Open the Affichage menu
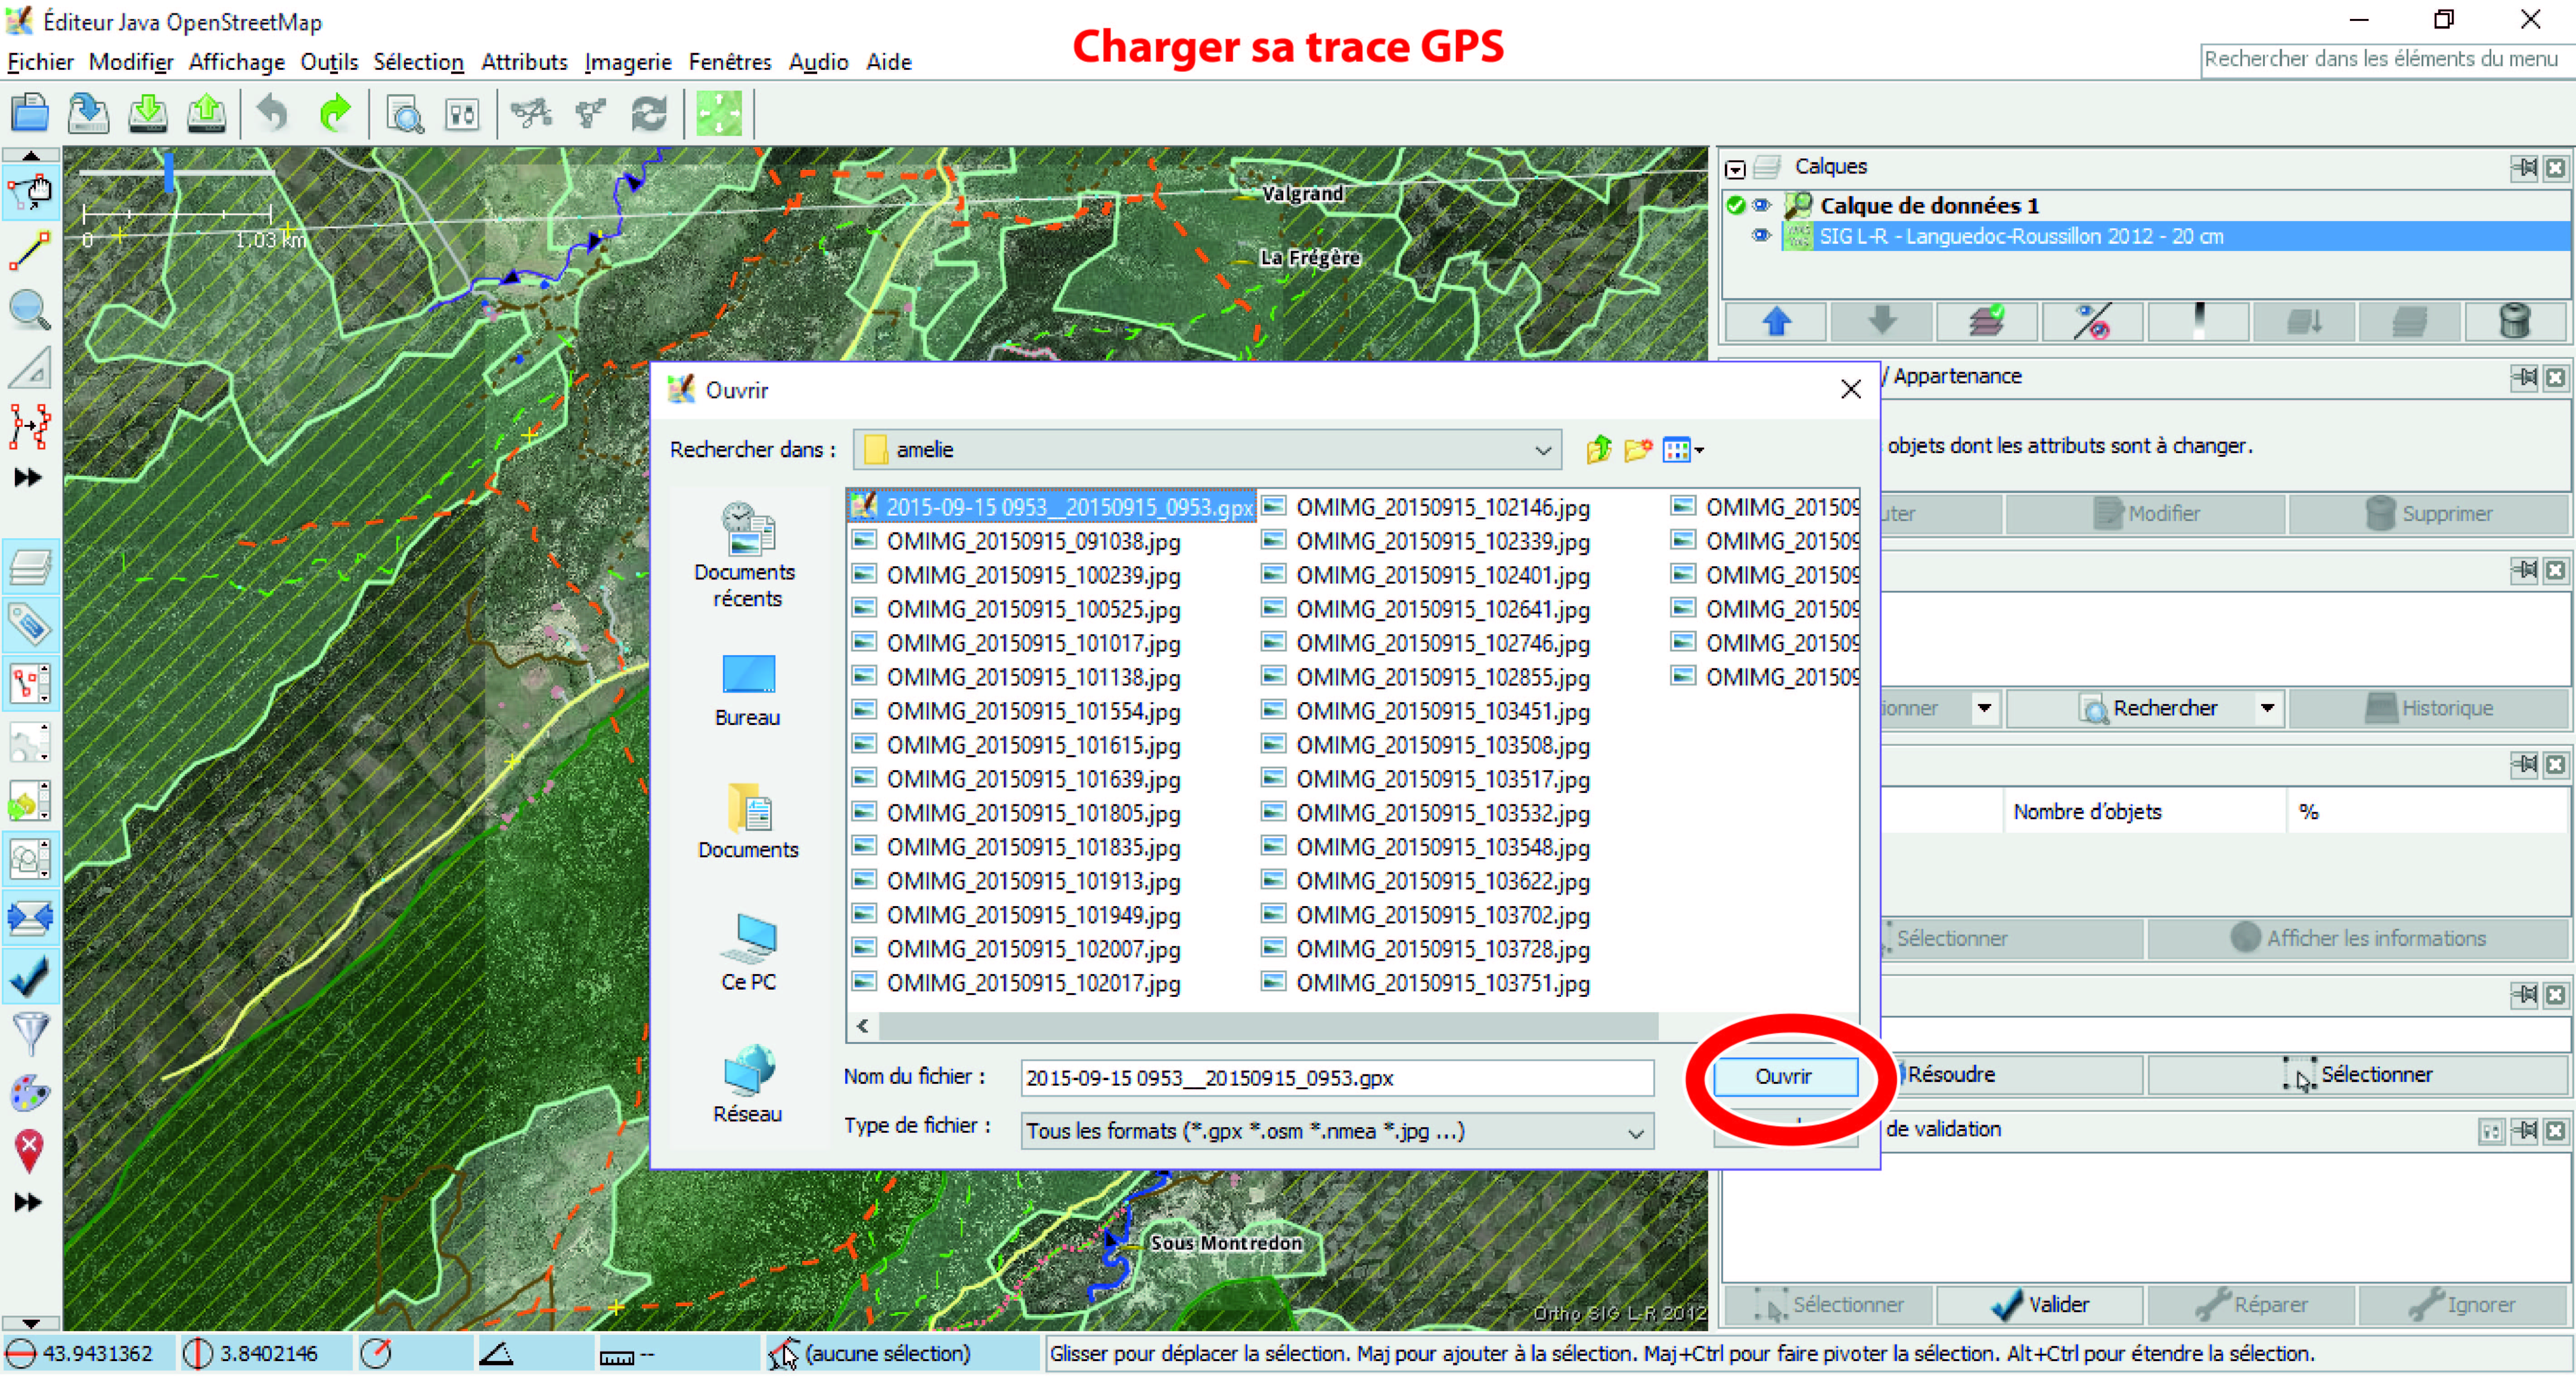The height and width of the screenshot is (1376, 2576). [237, 62]
